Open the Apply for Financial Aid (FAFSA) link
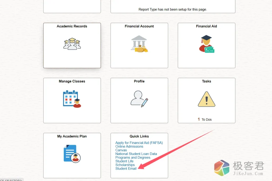 [139, 143]
